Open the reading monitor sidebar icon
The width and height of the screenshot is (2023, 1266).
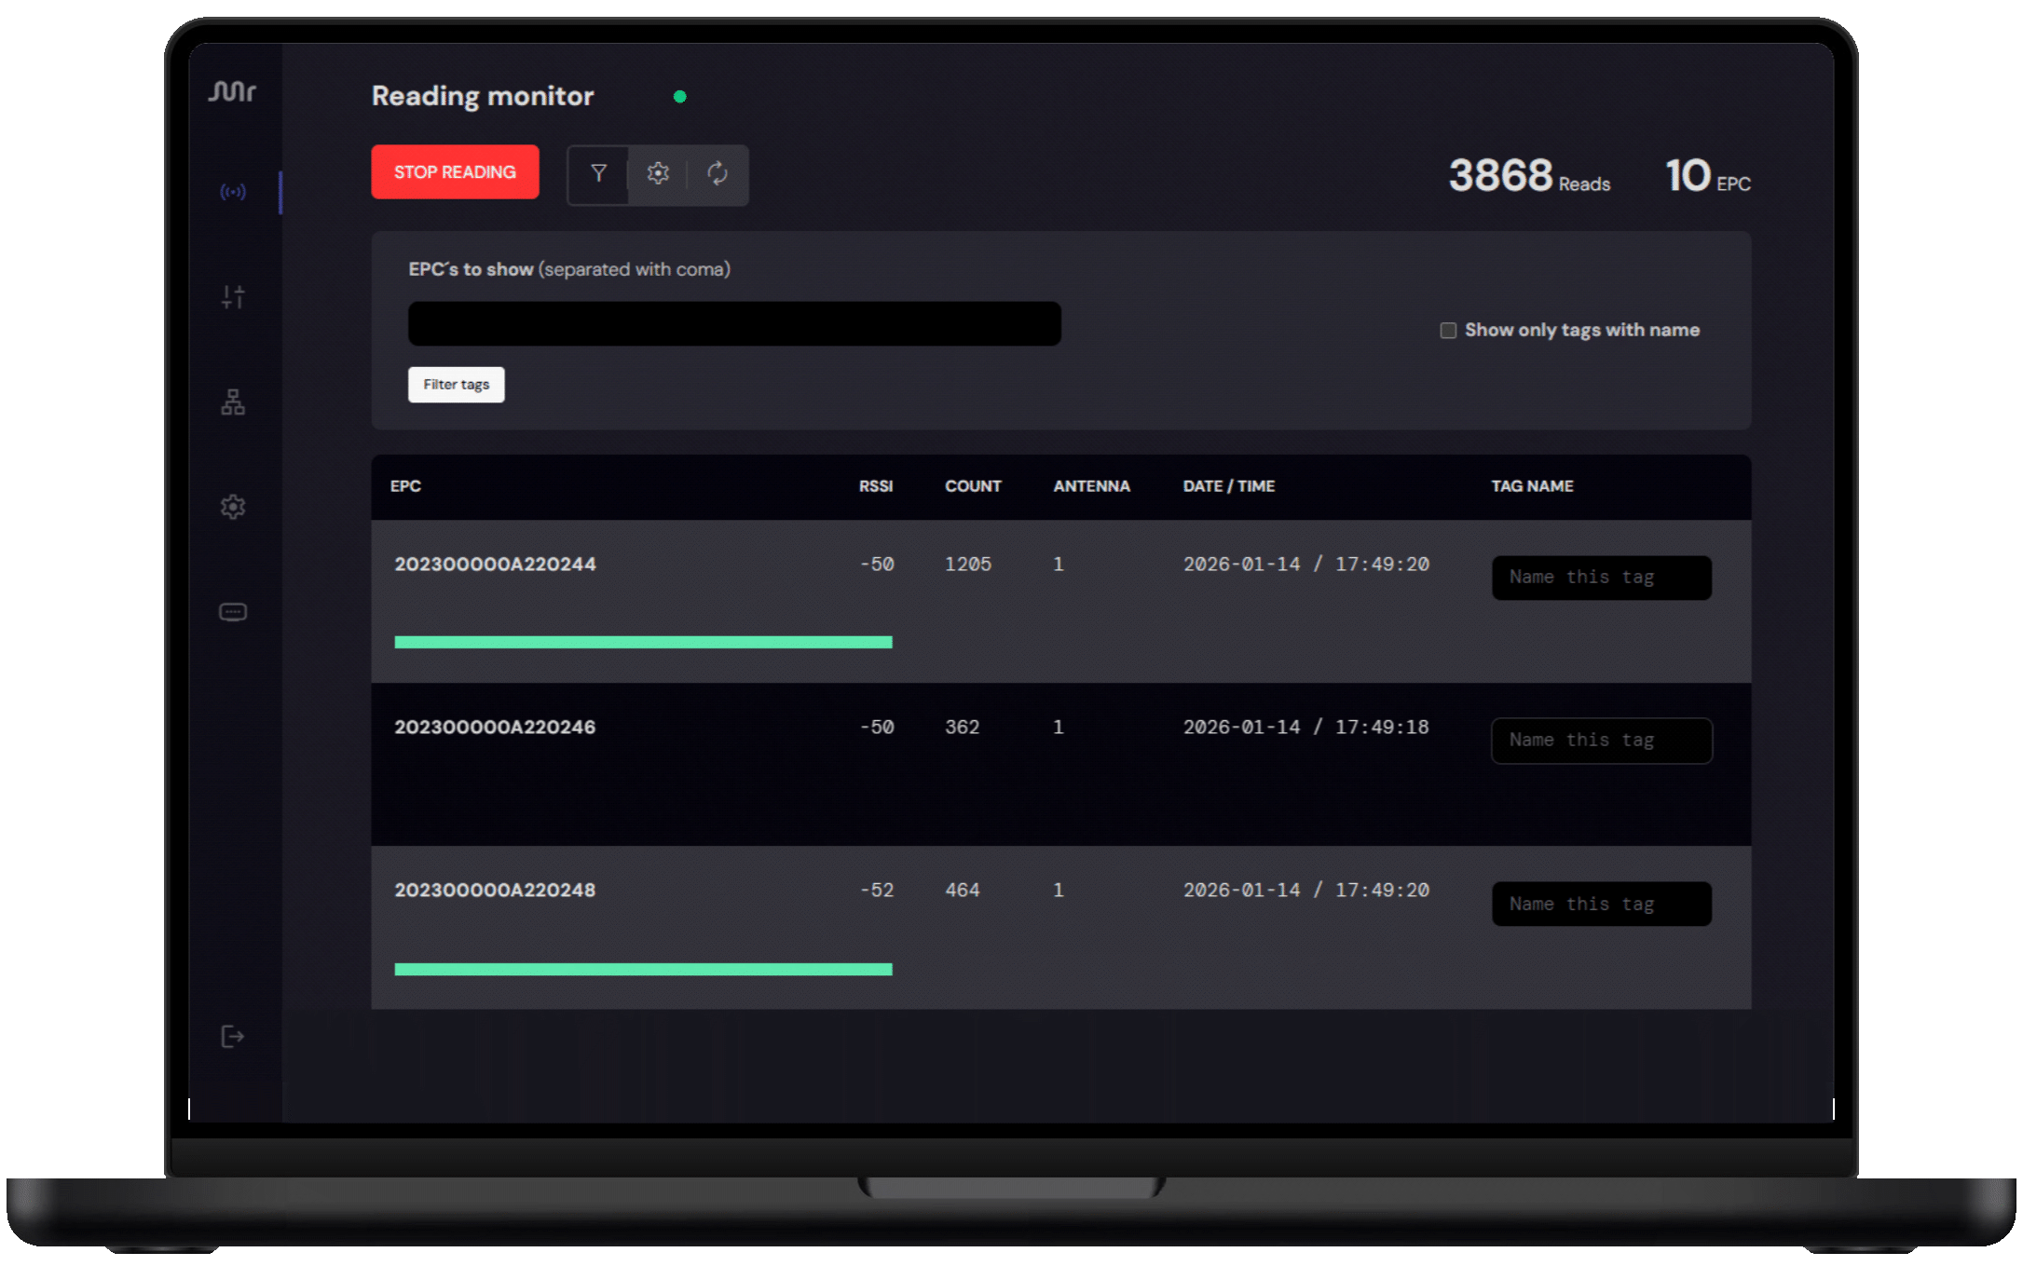(233, 192)
